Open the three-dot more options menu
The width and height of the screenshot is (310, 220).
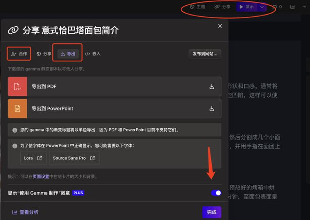[x=304, y=7]
